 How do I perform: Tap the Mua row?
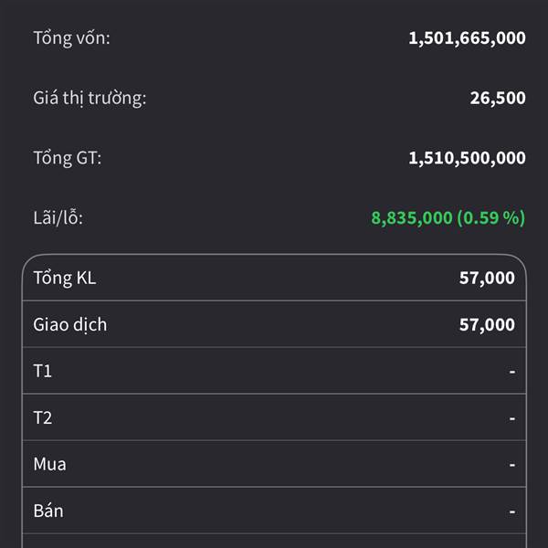pyautogui.click(x=274, y=464)
